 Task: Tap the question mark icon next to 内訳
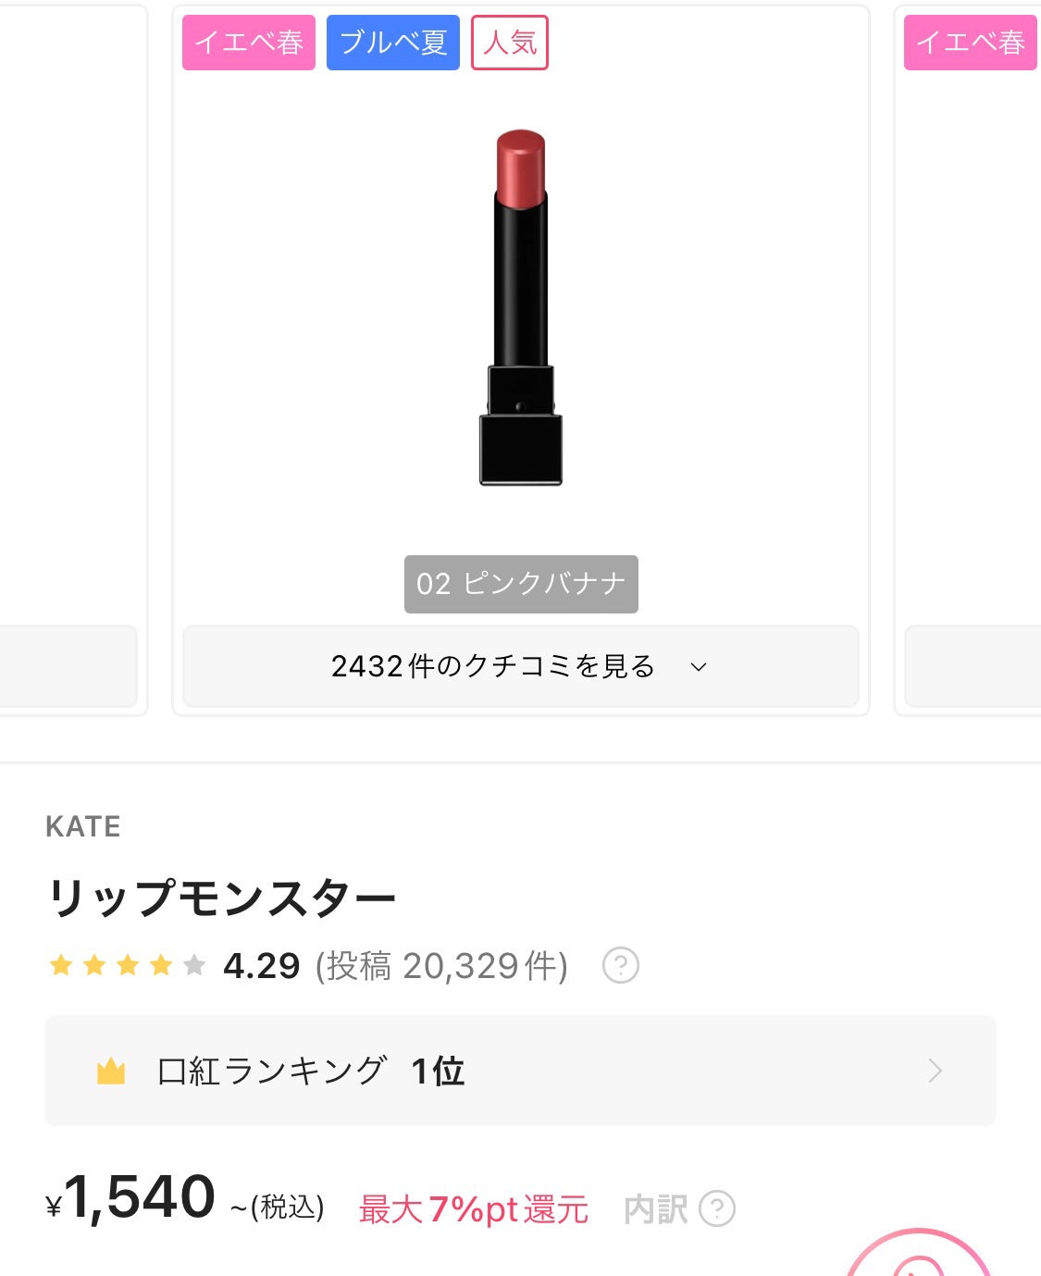click(717, 1208)
